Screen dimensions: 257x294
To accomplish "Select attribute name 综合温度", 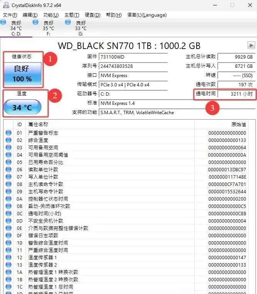I will [38, 140].
